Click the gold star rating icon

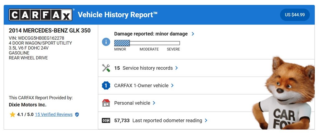[x=12, y=115]
